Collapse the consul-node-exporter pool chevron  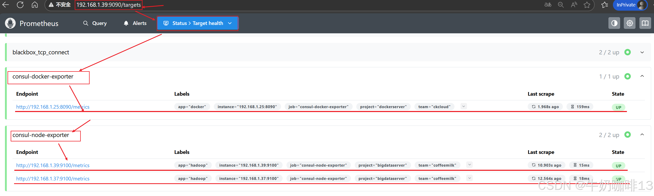[x=642, y=135]
